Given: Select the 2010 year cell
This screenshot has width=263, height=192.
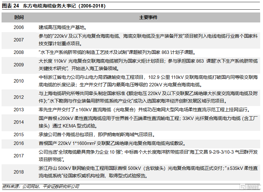Looking at the screenshot, I should click(x=19, y=81).
